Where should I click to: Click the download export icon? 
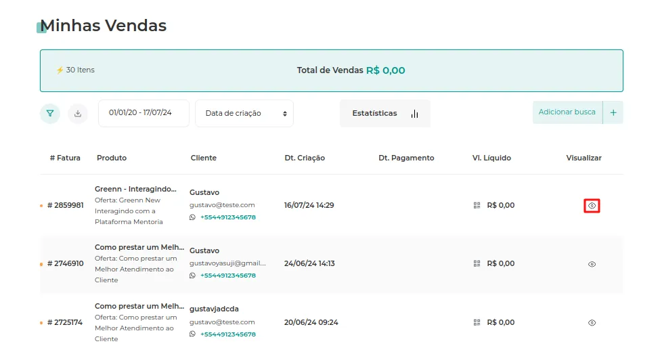[78, 113]
